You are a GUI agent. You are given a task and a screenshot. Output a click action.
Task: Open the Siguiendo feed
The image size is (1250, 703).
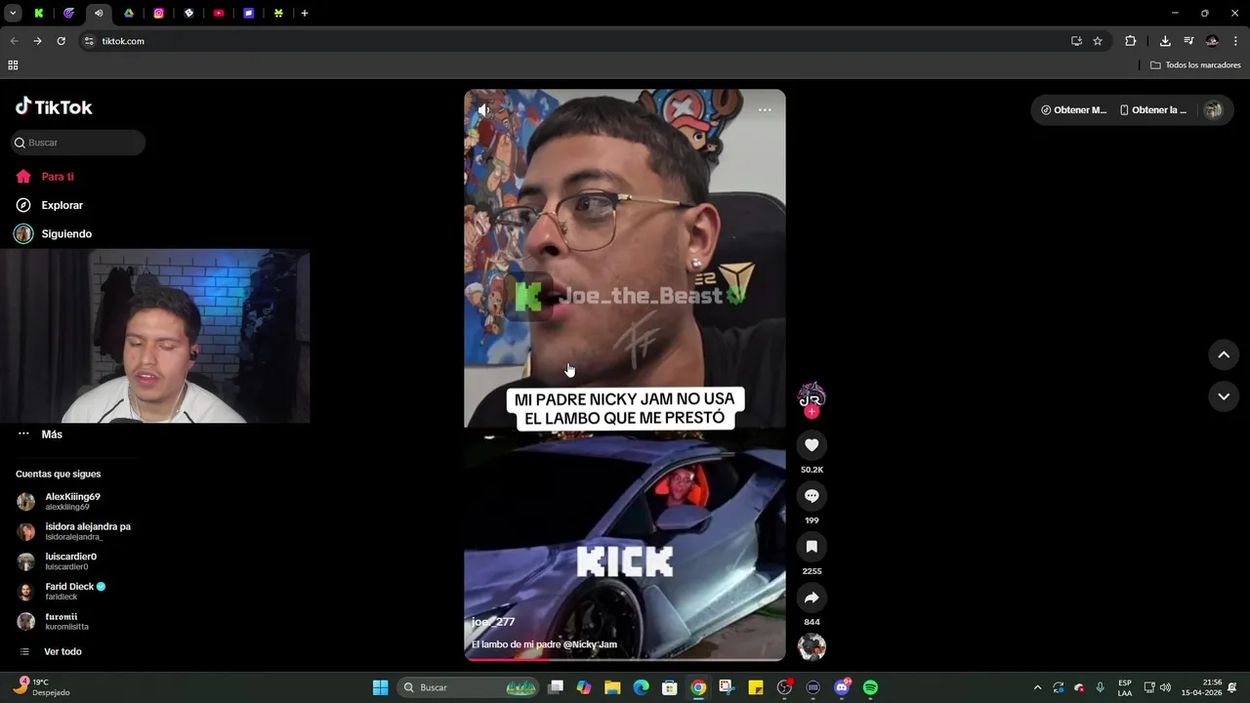coord(66,234)
